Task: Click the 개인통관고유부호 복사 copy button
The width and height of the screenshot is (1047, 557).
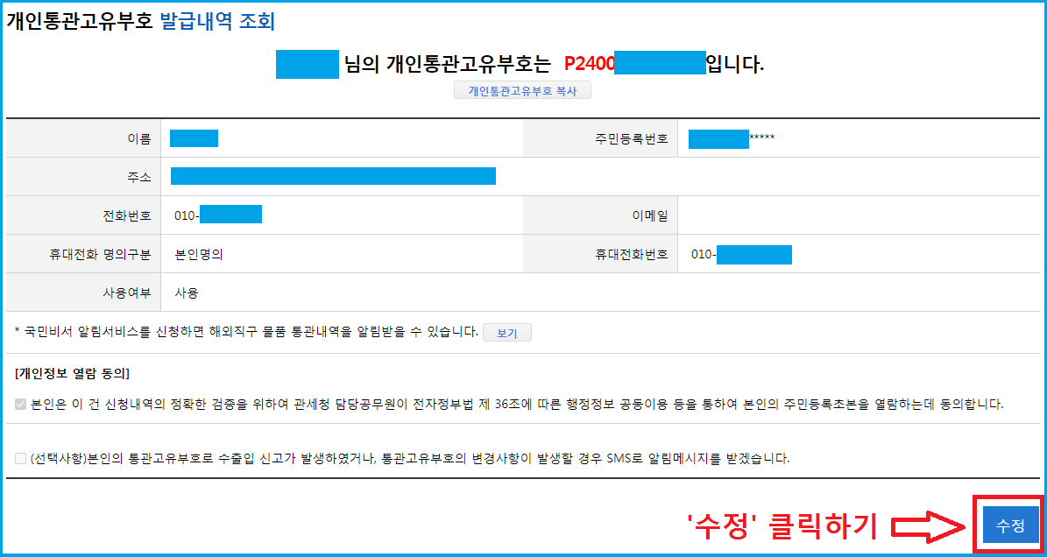Action: point(521,88)
